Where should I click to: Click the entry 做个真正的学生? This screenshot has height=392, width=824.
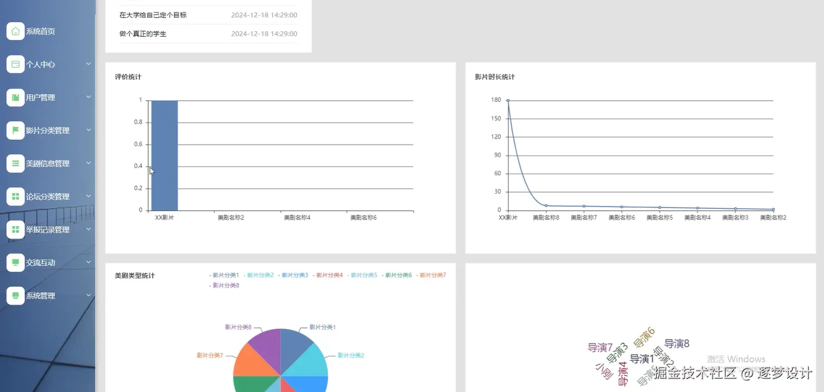tap(144, 34)
